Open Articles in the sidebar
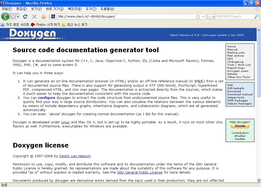Screen dimensions: 261x187 click(x=232, y=74)
